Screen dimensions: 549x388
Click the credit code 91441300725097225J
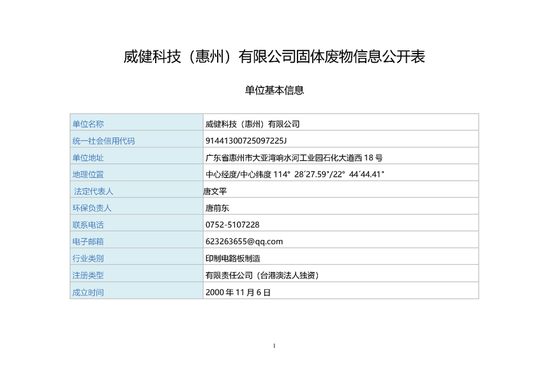[246, 141]
